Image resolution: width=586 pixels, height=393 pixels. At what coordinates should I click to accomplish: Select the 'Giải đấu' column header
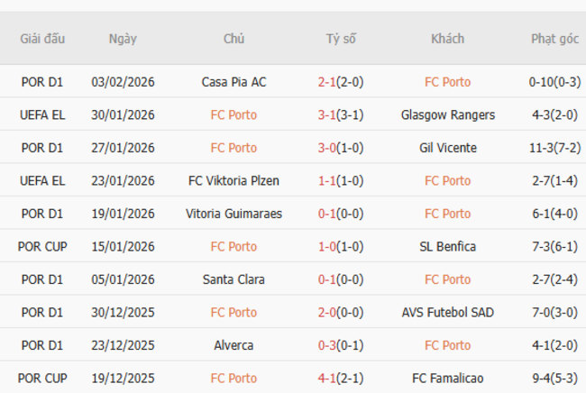tap(42, 39)
